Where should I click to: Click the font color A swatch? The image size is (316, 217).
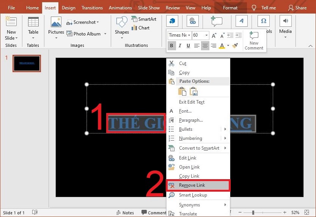click(x=222, y=46)
